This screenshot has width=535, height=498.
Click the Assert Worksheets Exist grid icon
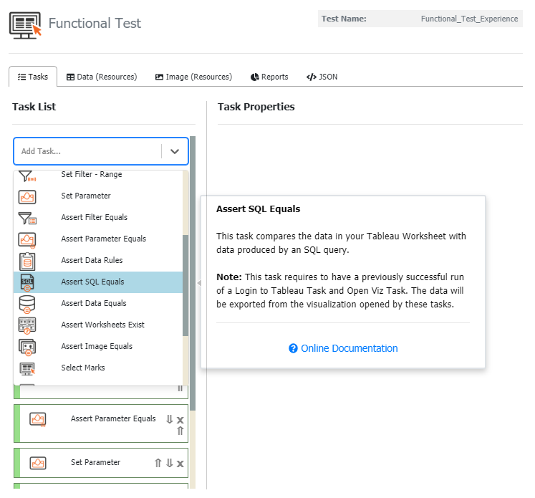[27, 325]
